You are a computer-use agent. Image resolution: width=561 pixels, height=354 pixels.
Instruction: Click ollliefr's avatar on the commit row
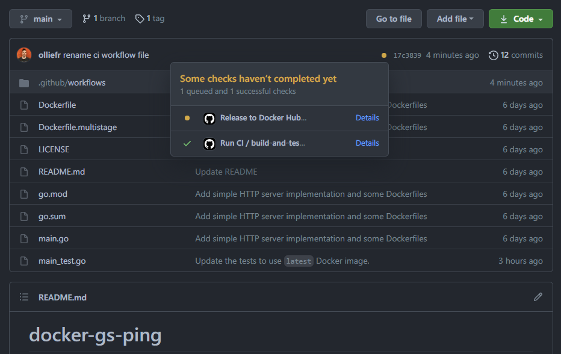(23, 54)
